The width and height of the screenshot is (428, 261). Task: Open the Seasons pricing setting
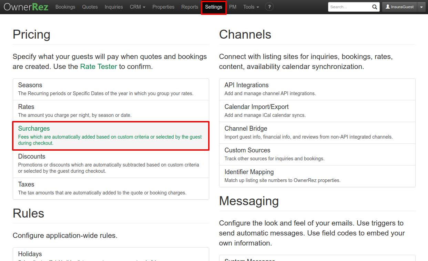point(111,89)
